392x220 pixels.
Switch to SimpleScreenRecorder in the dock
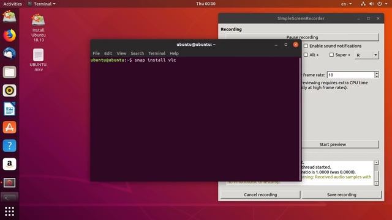pyautogui.click(x=10, y=183)
